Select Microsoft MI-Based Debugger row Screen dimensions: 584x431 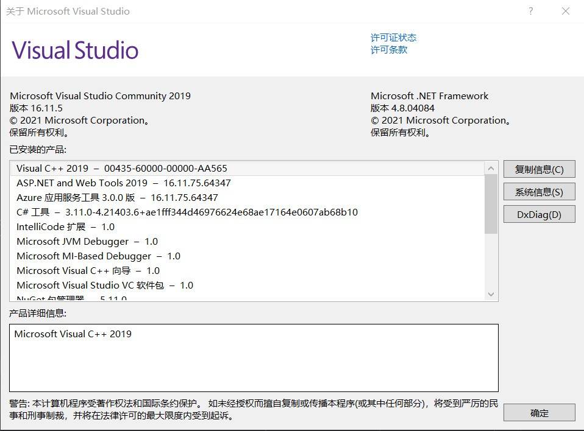click(247, 256)
